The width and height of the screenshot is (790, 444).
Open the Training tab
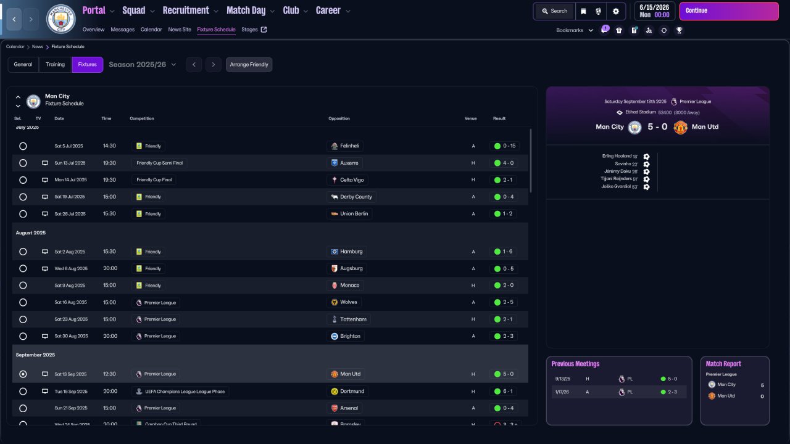(x=55, y=65)
